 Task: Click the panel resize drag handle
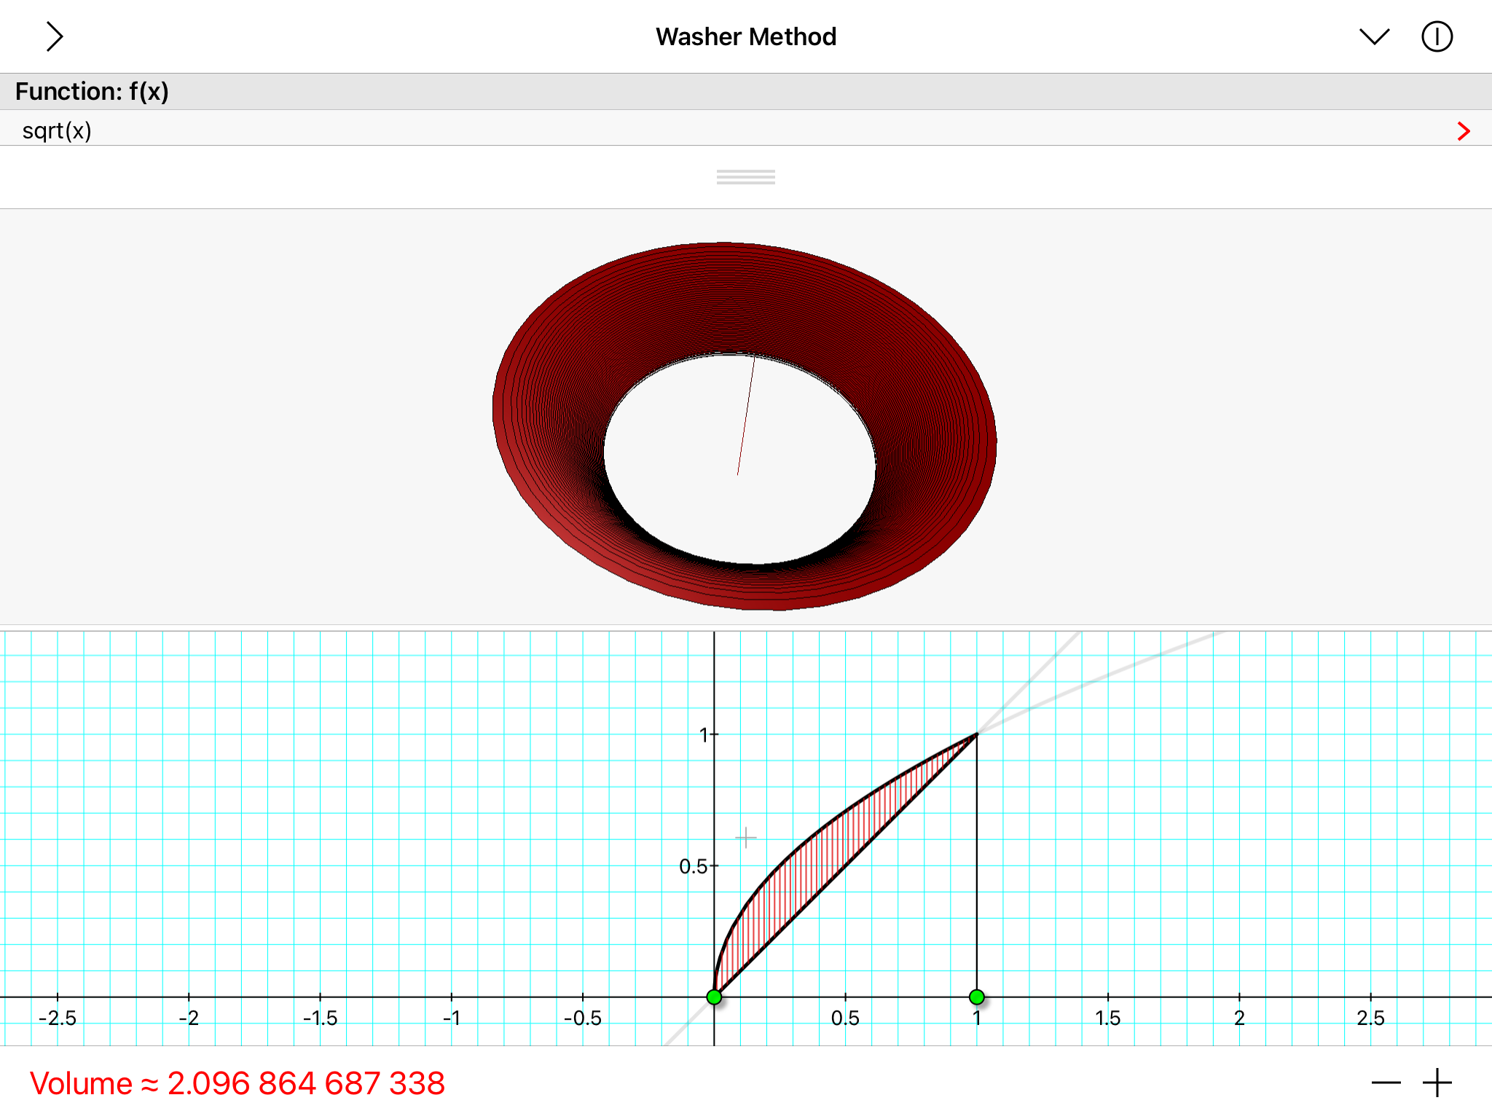[x=745, y=177]
